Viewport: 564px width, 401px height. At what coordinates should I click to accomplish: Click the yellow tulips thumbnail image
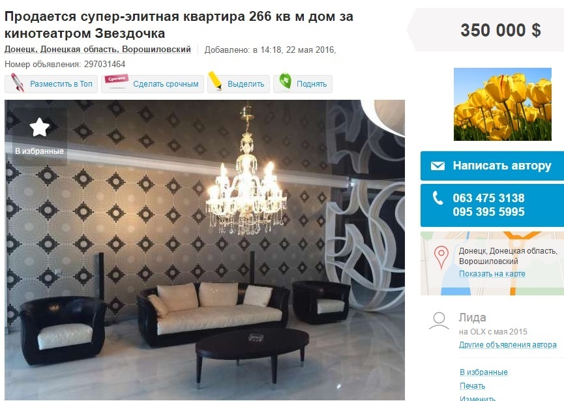coord(503,104)
